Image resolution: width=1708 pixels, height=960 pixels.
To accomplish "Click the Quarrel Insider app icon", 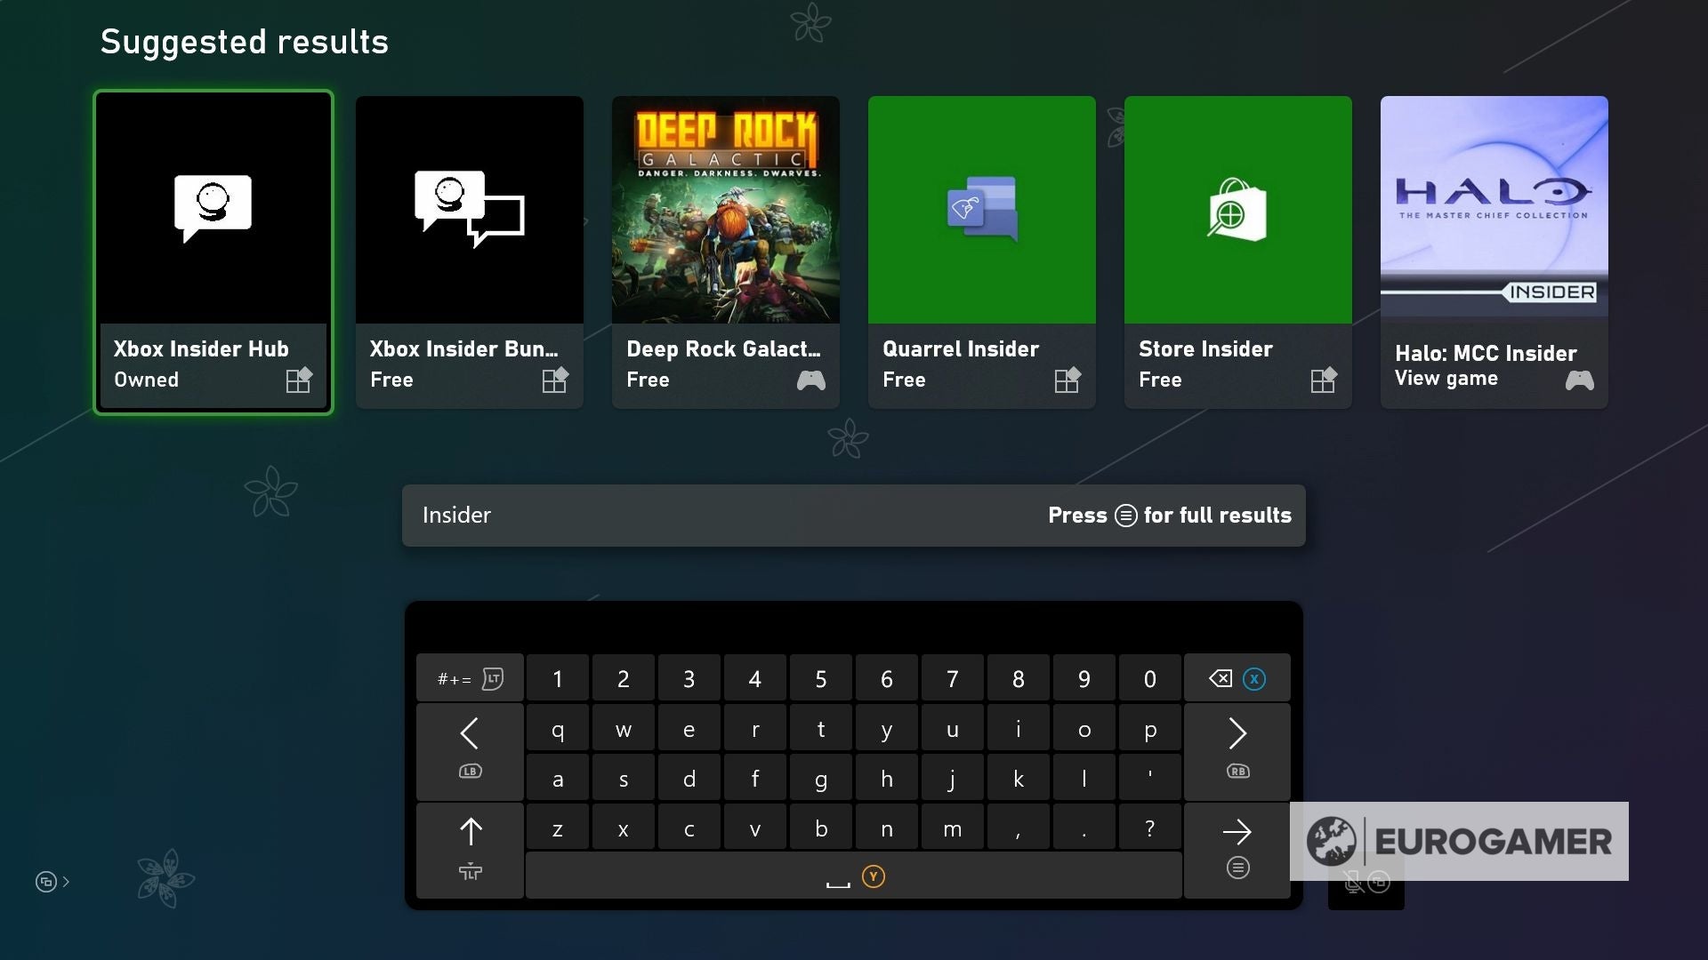I will (982, 210).
